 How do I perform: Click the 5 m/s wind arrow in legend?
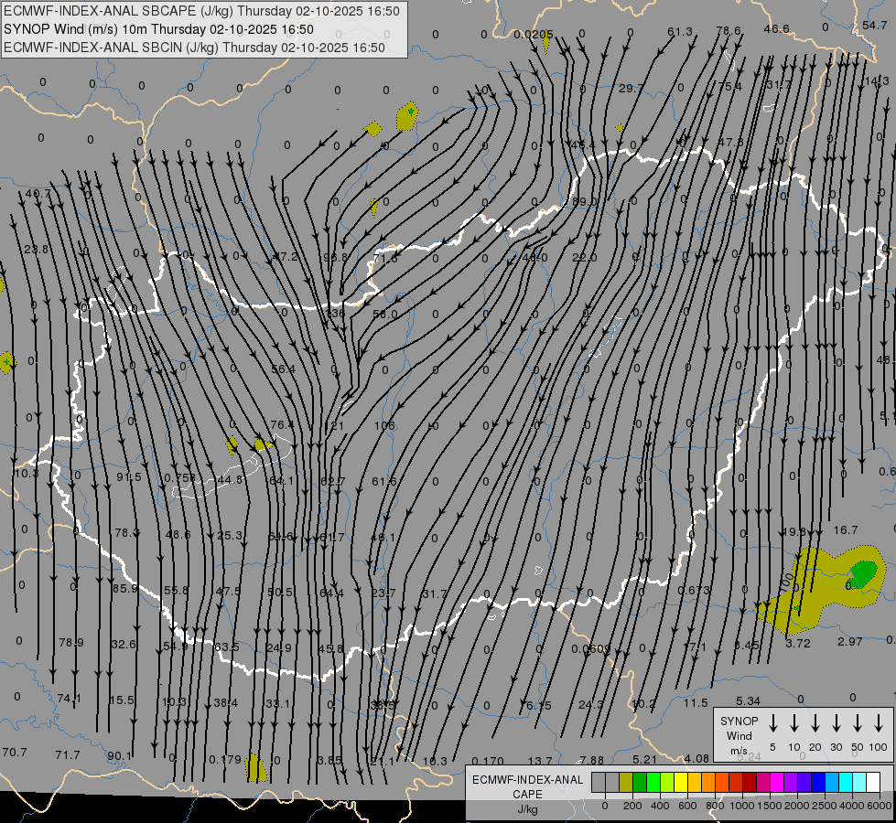point(772,723)
